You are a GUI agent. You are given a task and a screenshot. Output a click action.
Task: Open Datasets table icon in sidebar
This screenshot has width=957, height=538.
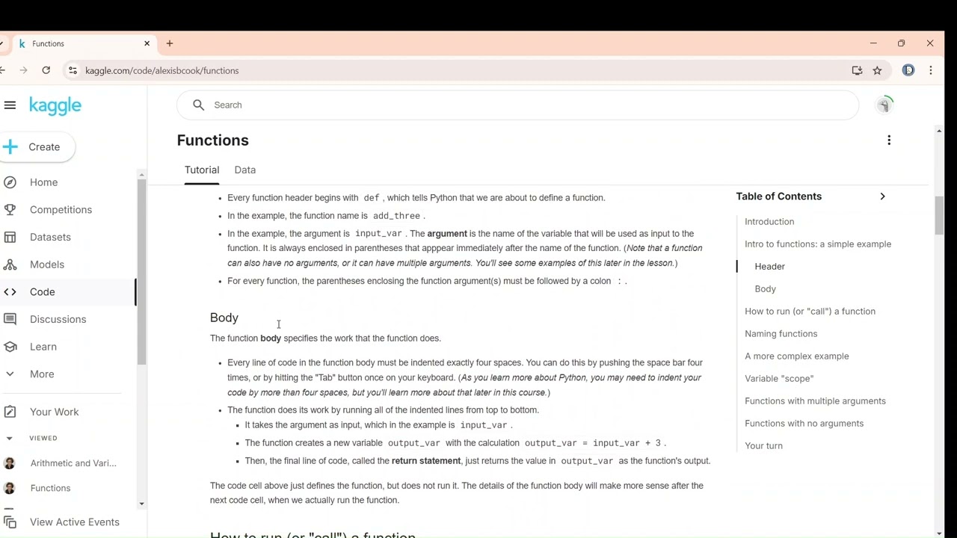click(x=50, y=237)
